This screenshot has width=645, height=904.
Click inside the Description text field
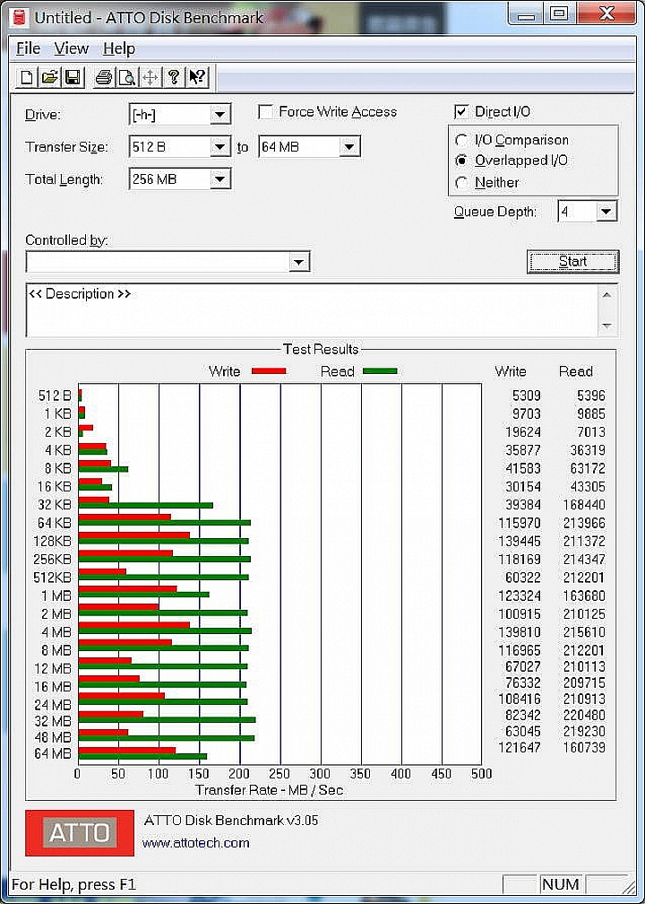coord(313,310)
